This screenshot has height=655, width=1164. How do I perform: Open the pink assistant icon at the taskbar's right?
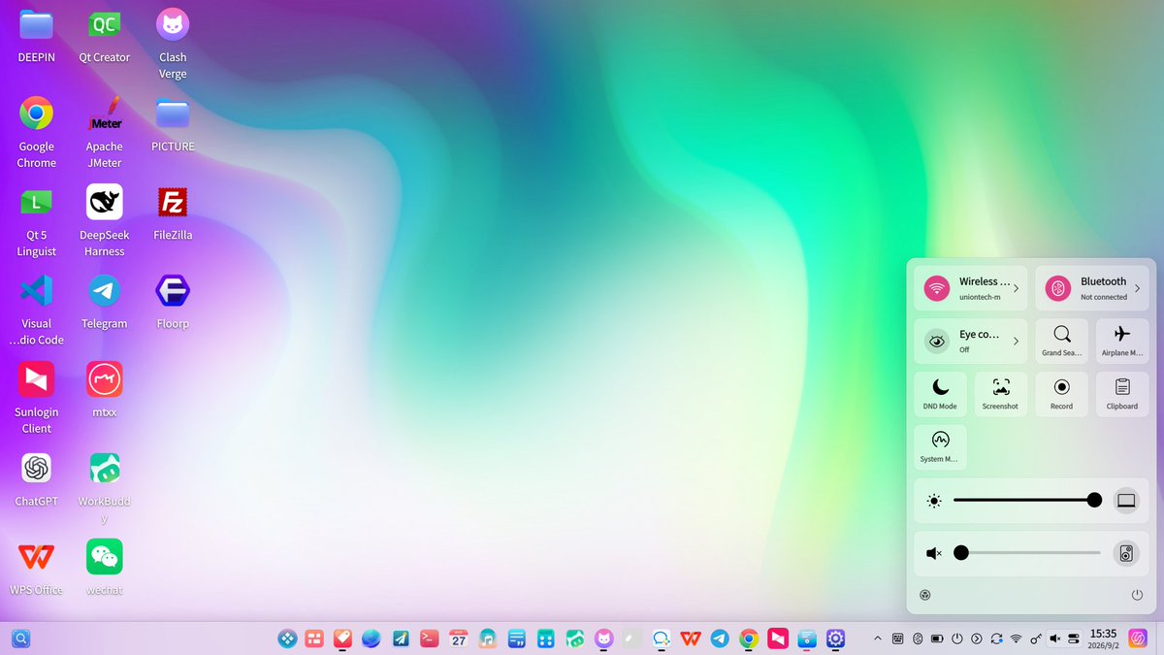(x=1139, y=639)
